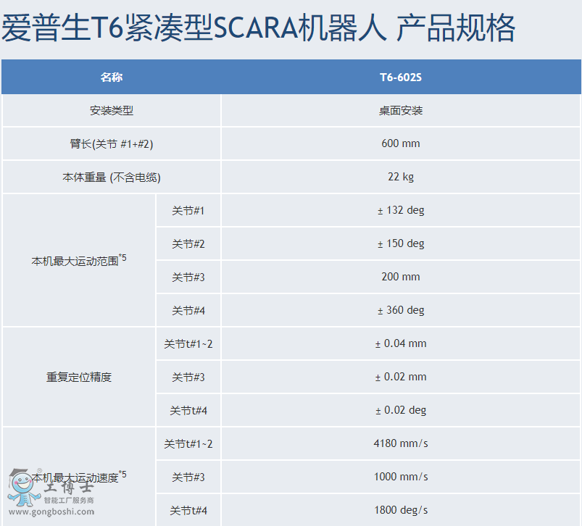Image resolution: width=582 pixels, height=526 pixels.
Task: Click the 重复定位精度 category cell
Action: [x=79, y=377]
